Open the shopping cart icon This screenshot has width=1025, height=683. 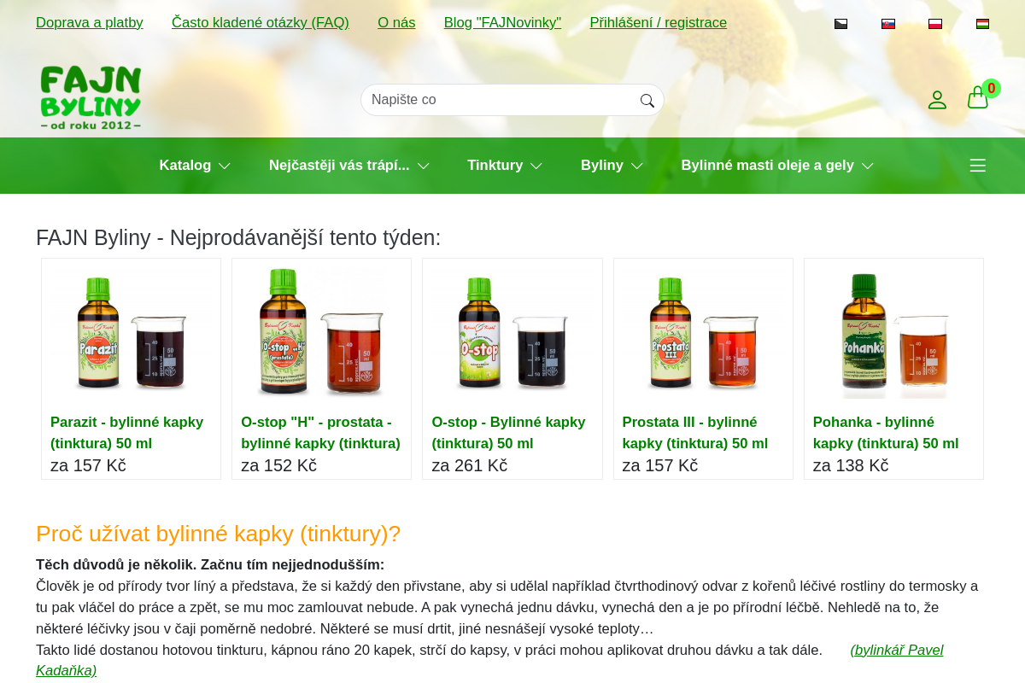click(x=977, y=98)
